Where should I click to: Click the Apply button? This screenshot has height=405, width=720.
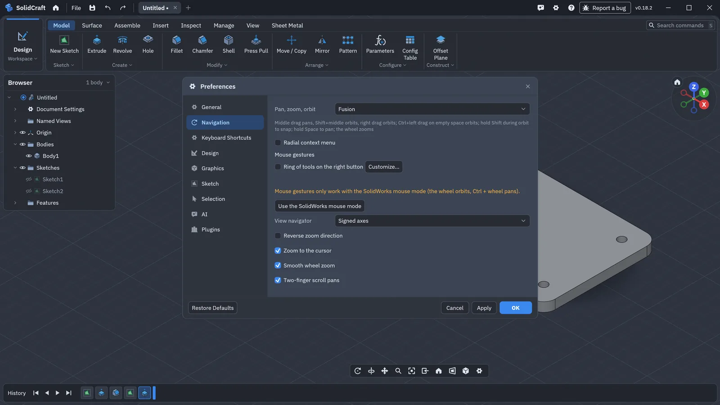(484, 308)
